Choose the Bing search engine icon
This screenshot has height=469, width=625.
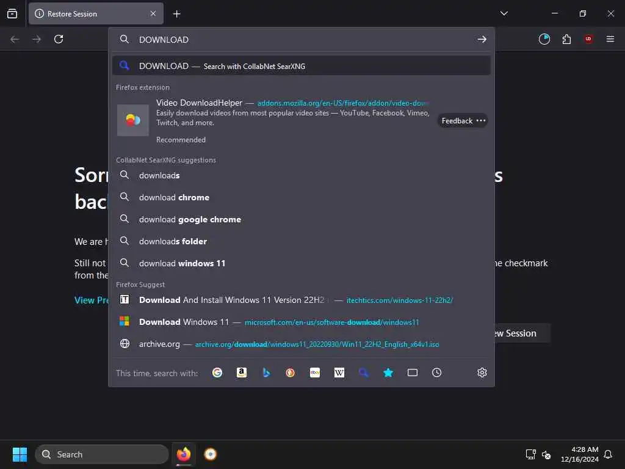(x=266, y=373)
